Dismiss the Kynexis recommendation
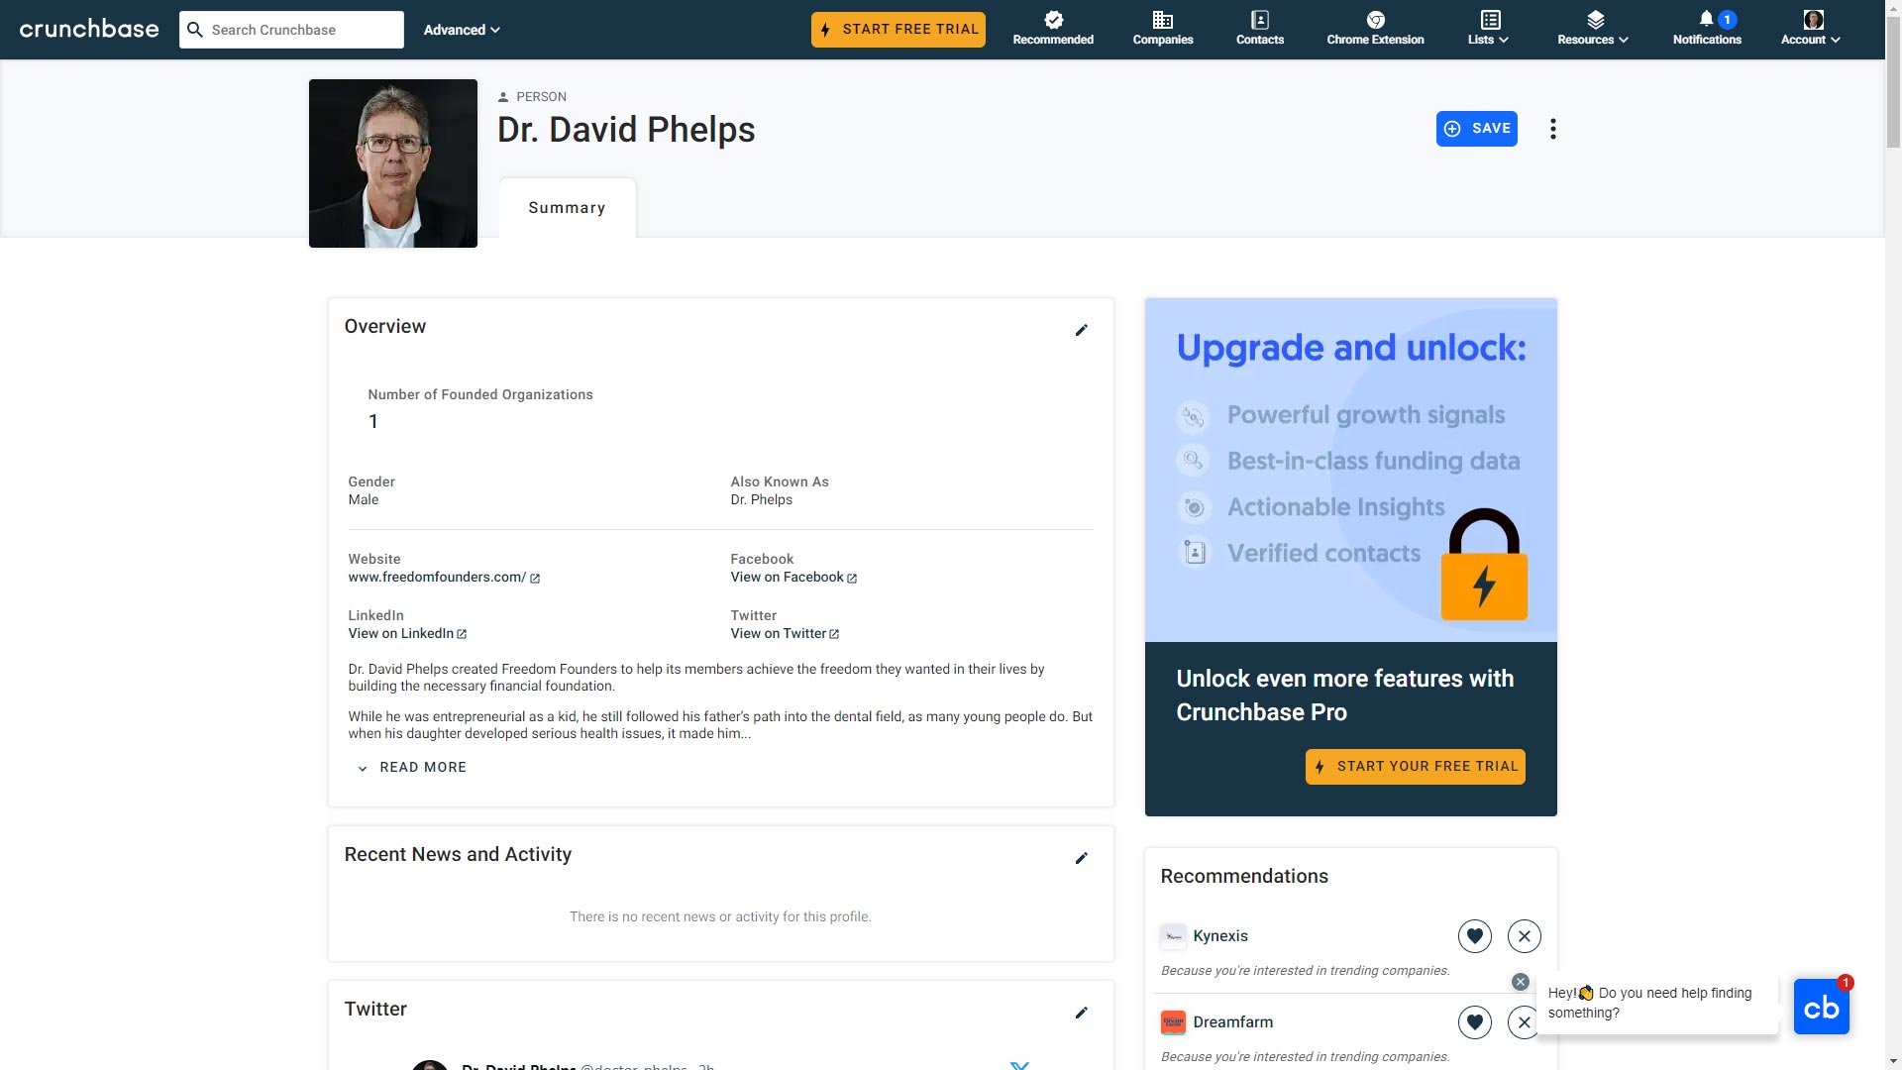The width and height of the screenshot is (1902, 1070). (x=1525, y=936)
